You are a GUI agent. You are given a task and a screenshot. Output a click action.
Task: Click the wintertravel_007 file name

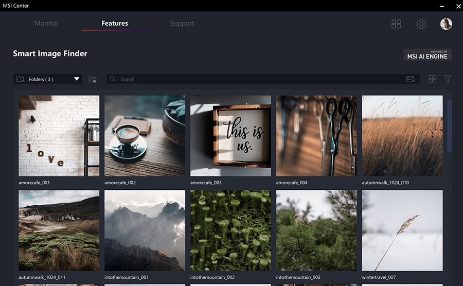(379, 277)
